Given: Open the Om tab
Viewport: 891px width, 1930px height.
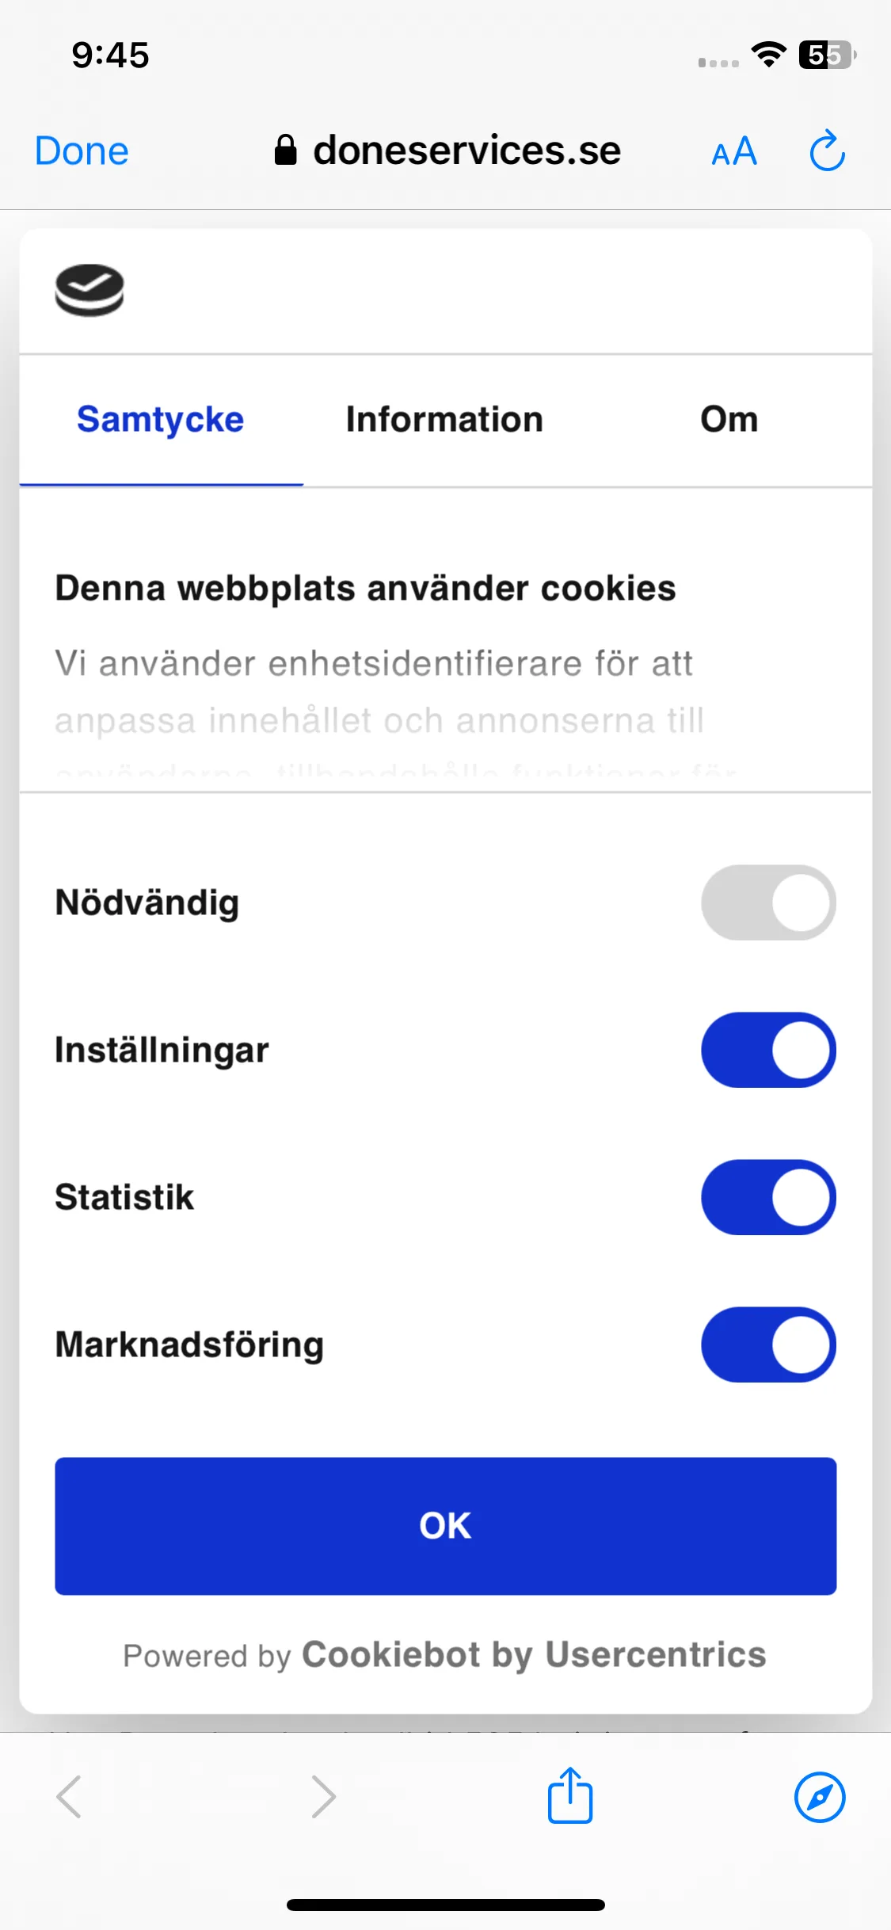Looking at the screenshot, I should (729, 419).
